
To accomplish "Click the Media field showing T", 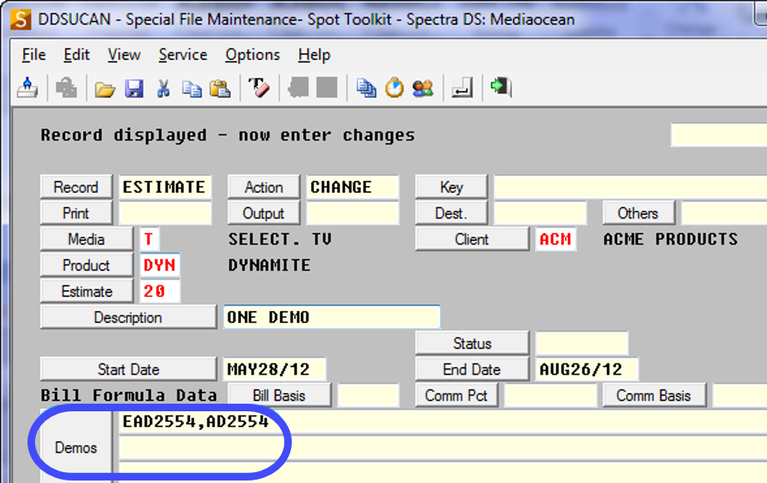I will pos(149,239).
